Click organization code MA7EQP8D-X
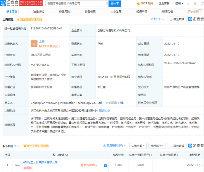The width and height of the screenshot is (204, 172). tap(40, 65)
